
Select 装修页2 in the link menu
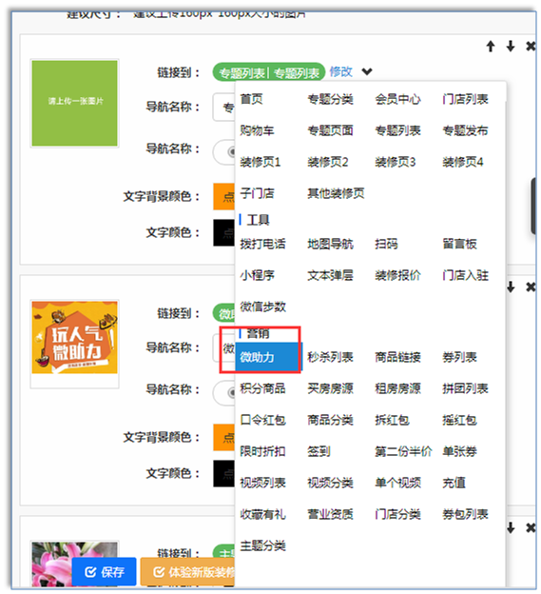coord(328,162)
